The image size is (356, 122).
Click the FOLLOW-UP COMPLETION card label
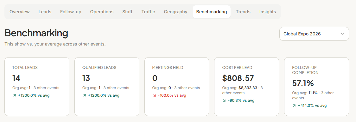(305, 70)
